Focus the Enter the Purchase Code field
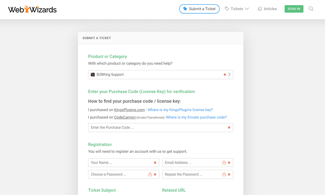The height and width of the screenshot is (195, 325). click(160, 128)
